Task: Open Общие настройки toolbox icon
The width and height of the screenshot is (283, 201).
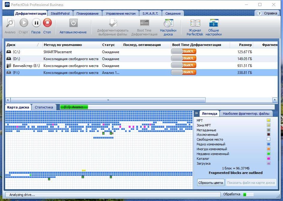Action: click(x=214, y=23)
